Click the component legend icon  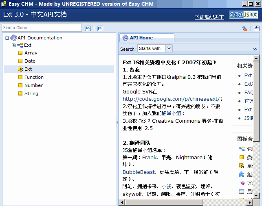(242, 174)
